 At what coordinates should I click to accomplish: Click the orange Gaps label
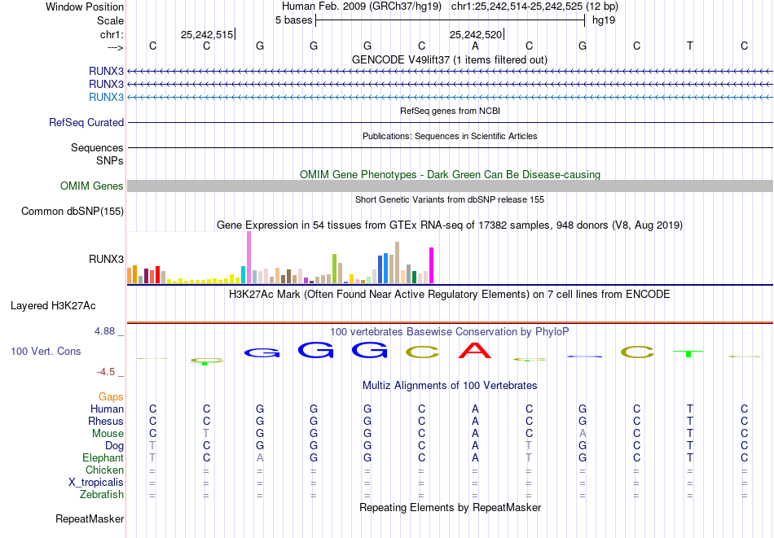(x=111, y=396)
